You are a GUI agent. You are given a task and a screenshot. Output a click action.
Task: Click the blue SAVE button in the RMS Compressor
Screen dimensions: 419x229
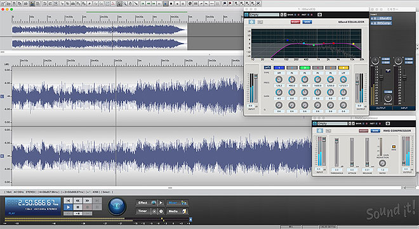coord(375,131)
